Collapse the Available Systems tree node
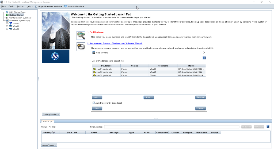274x150 pixels. click(3, 21)
